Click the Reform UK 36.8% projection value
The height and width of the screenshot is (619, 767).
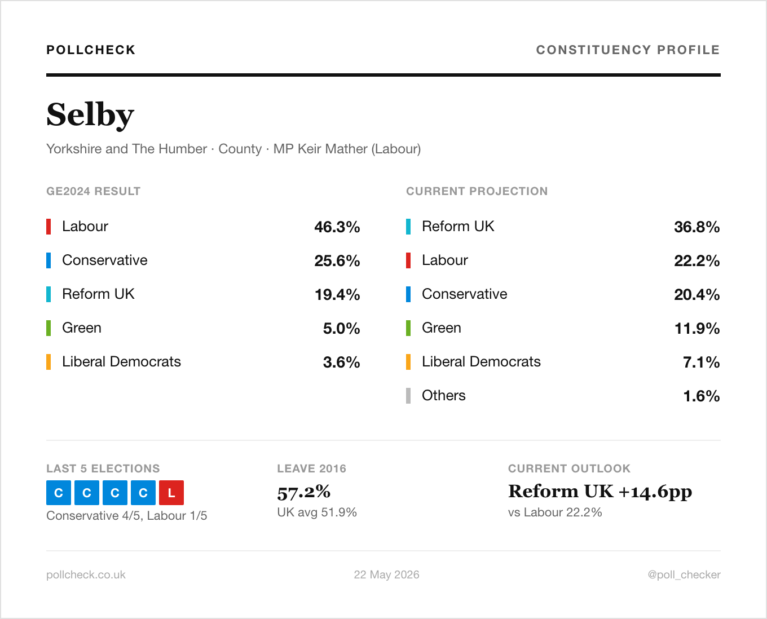coord(697,227)
